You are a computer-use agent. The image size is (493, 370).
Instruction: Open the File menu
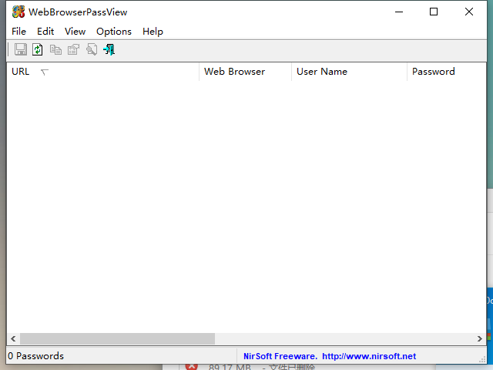coord(18,32)
